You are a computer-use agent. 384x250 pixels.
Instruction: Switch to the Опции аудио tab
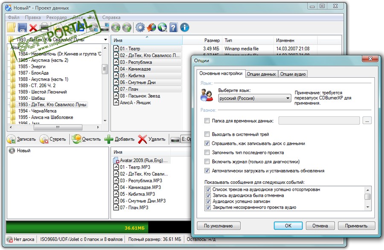point(293,74)
